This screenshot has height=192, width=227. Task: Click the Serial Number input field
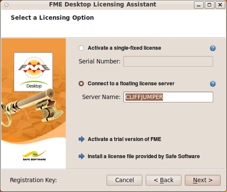tap(168, 61)
